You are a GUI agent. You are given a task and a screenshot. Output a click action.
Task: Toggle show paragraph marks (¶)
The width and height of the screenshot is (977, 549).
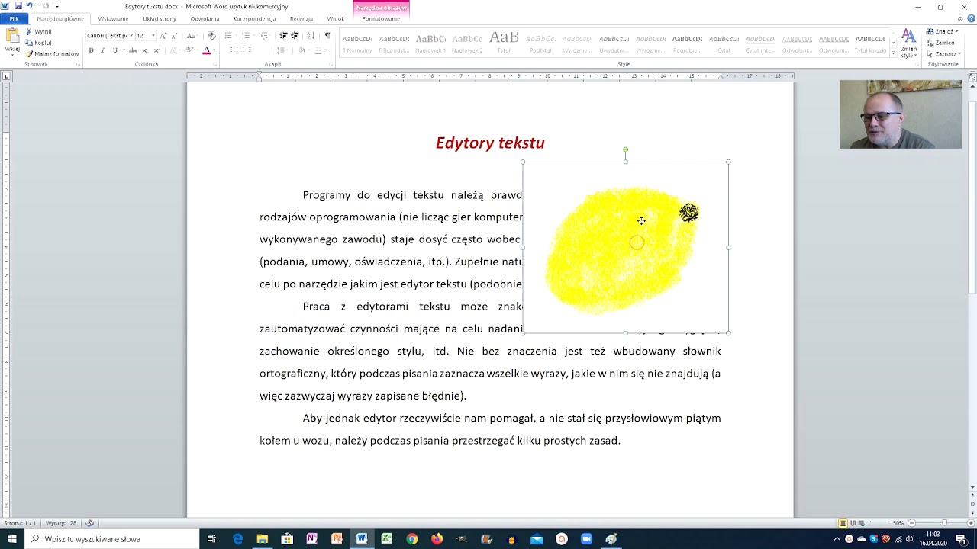point(327,35)
